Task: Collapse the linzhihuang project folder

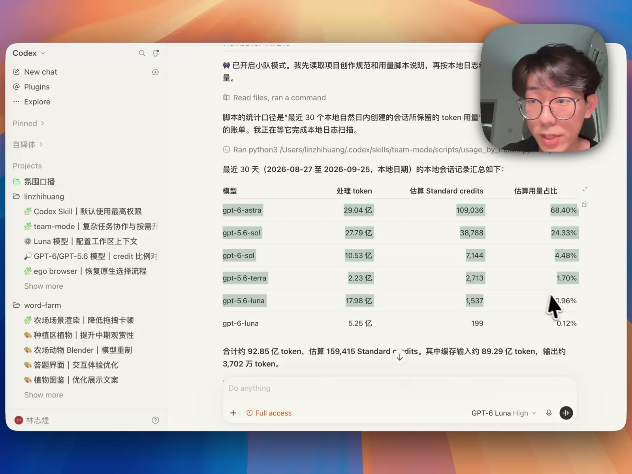Action: tap(38, 196)
